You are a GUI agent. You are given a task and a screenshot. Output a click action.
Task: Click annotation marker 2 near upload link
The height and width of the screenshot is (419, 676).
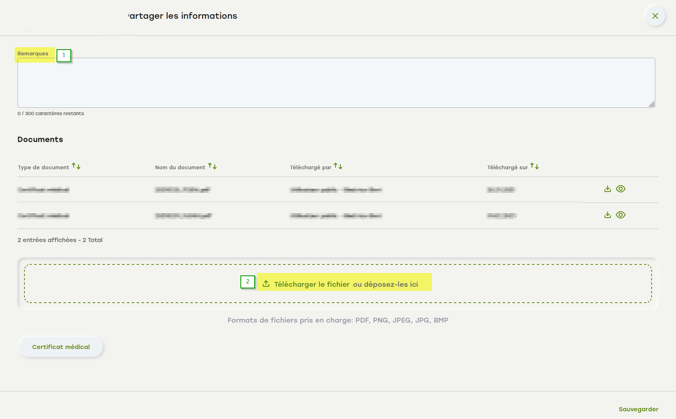[x=248, y=282]
